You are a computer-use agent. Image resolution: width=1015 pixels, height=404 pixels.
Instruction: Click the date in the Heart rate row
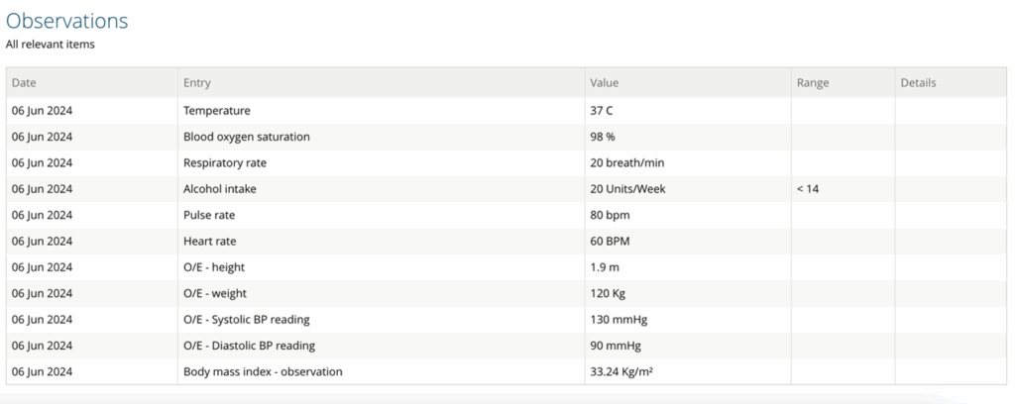pos(42,241)
